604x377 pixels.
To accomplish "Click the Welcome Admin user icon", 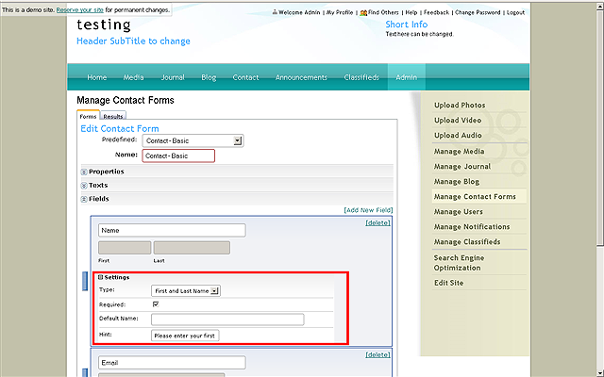I will [275, 13].
